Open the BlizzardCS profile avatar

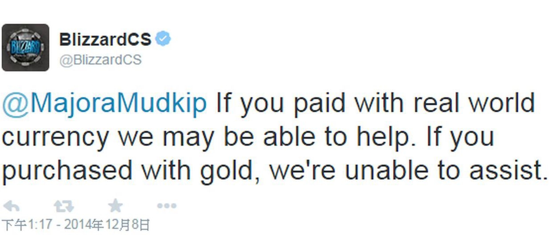[x=25, y=47]
